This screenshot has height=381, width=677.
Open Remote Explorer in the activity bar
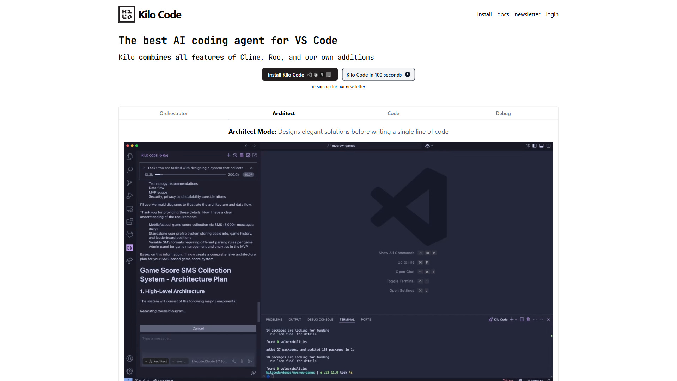tap(130, 209)
